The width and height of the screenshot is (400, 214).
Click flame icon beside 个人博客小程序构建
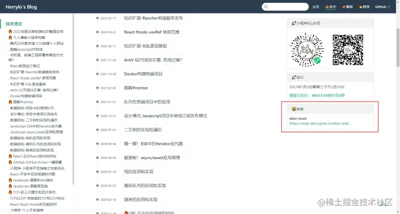10,37
